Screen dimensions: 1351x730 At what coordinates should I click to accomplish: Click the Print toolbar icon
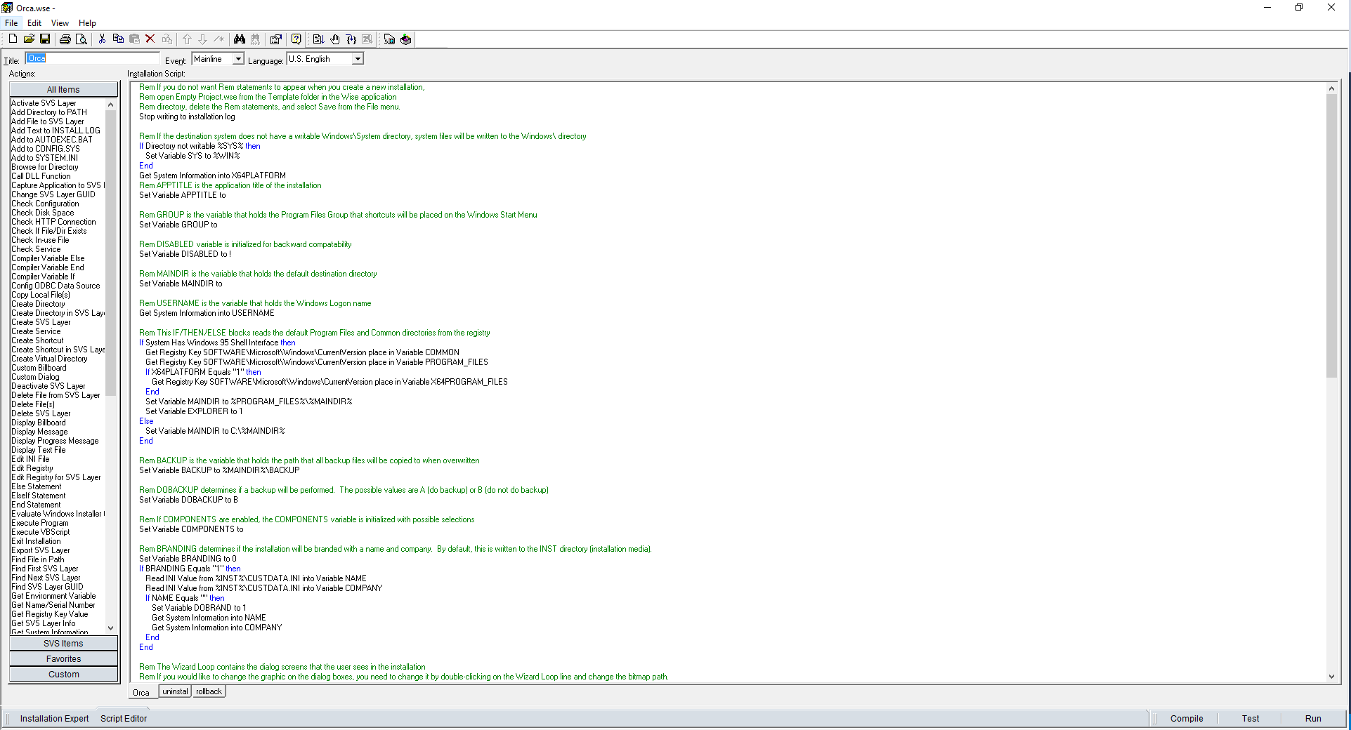pyautogui.click(x=65, y=39)
